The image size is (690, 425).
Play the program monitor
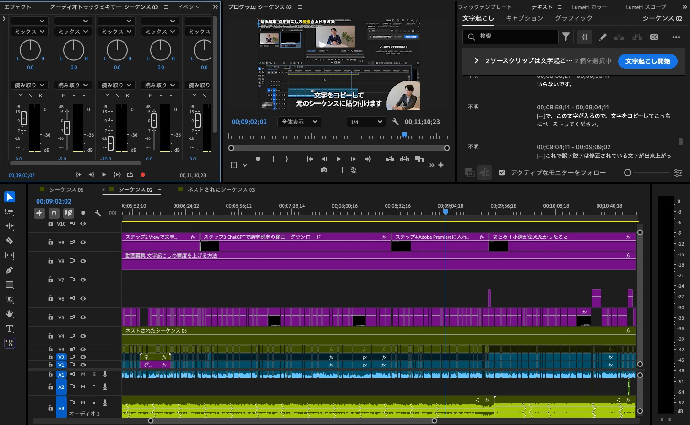pyautogui.click(x=338, y=159)
